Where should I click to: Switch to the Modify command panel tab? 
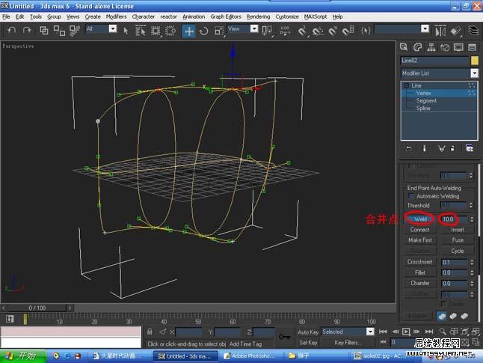pos(417,47)
